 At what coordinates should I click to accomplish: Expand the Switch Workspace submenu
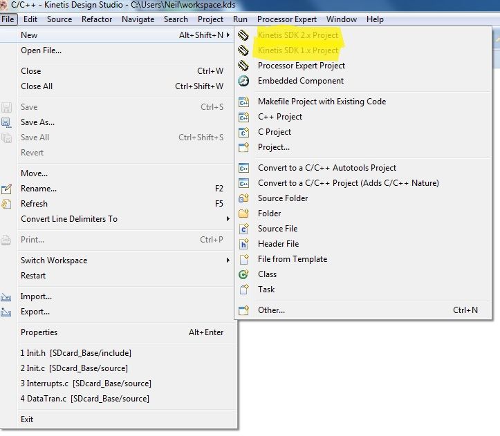pyautogui.click(x=228, y=260)
